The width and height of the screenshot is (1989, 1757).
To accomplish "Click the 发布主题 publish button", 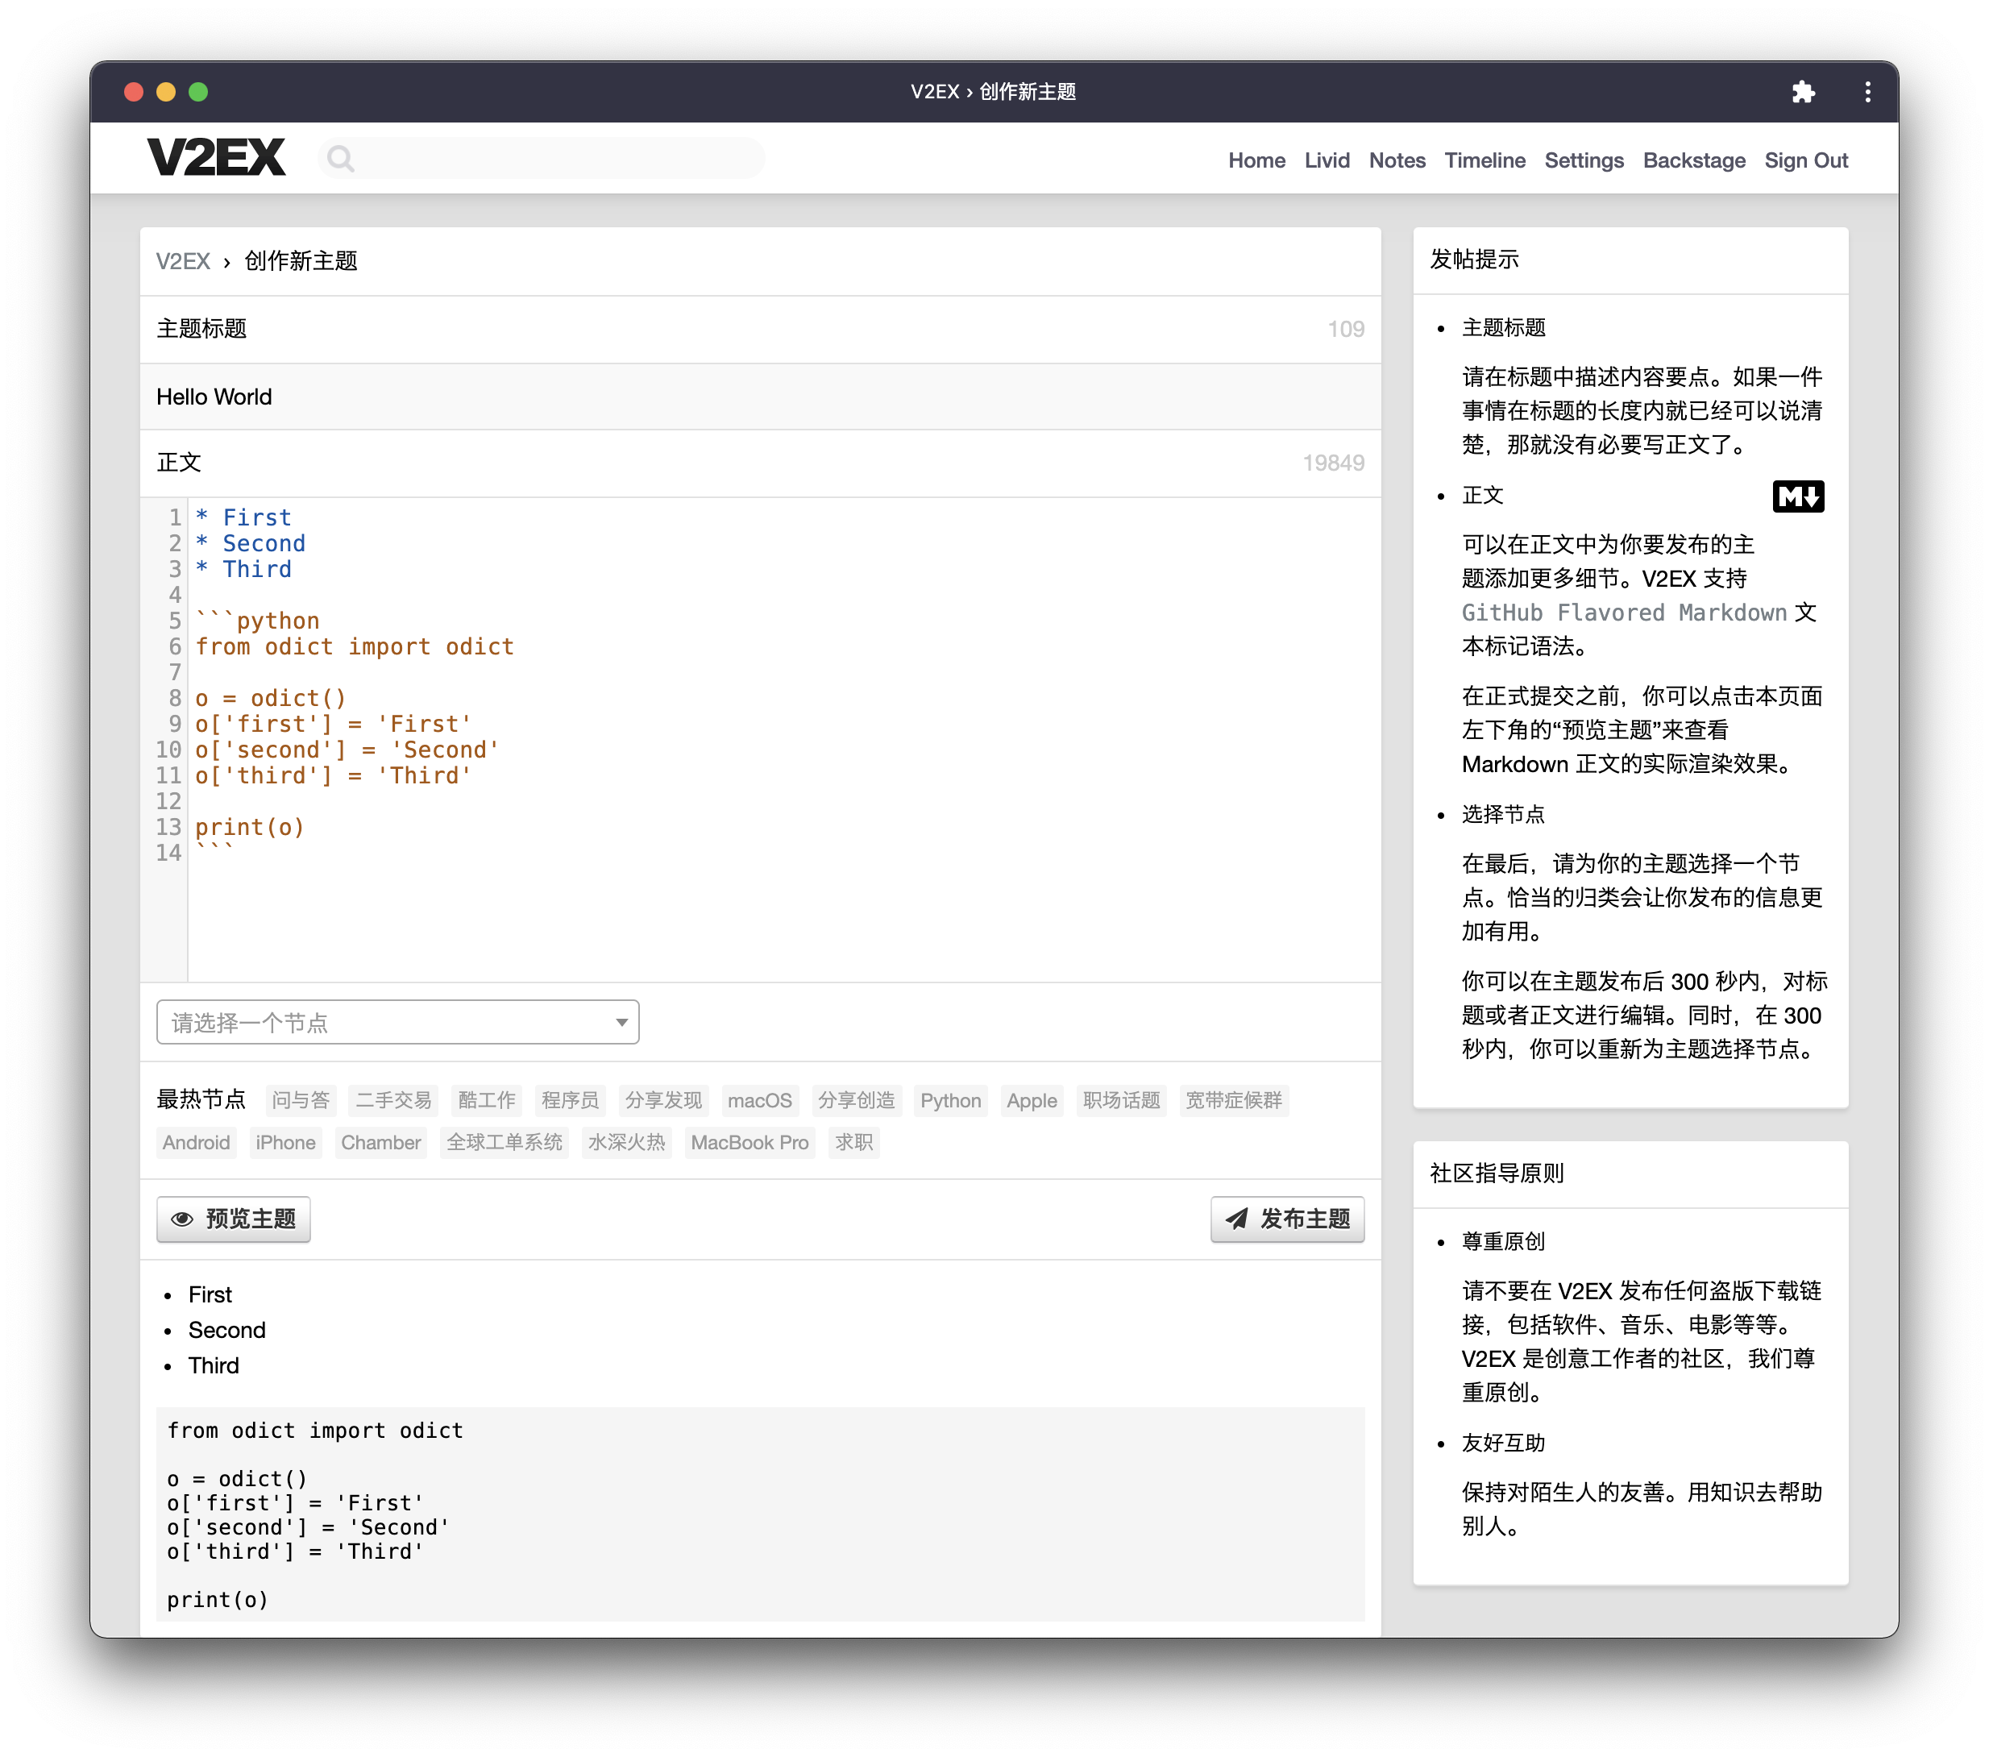I will pyautogui.click(x=1286, y=1219).
